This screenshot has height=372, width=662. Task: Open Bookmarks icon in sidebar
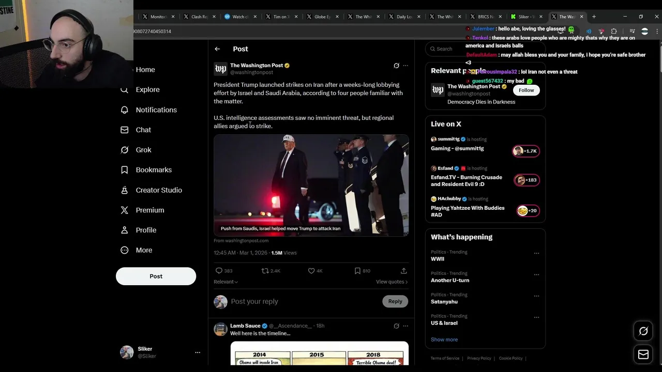(124, 170)
